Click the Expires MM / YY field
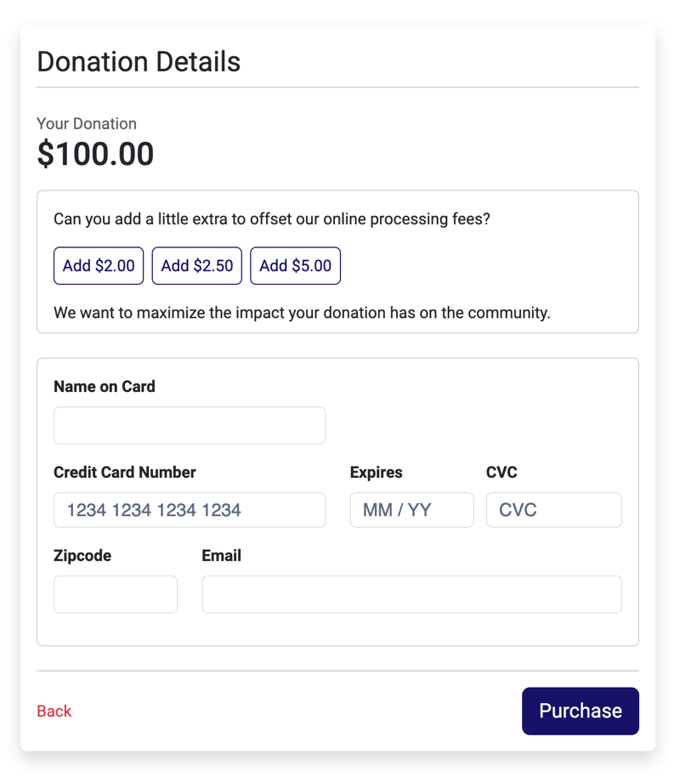This screenshot has height=782, width=680. coord(411,510)
